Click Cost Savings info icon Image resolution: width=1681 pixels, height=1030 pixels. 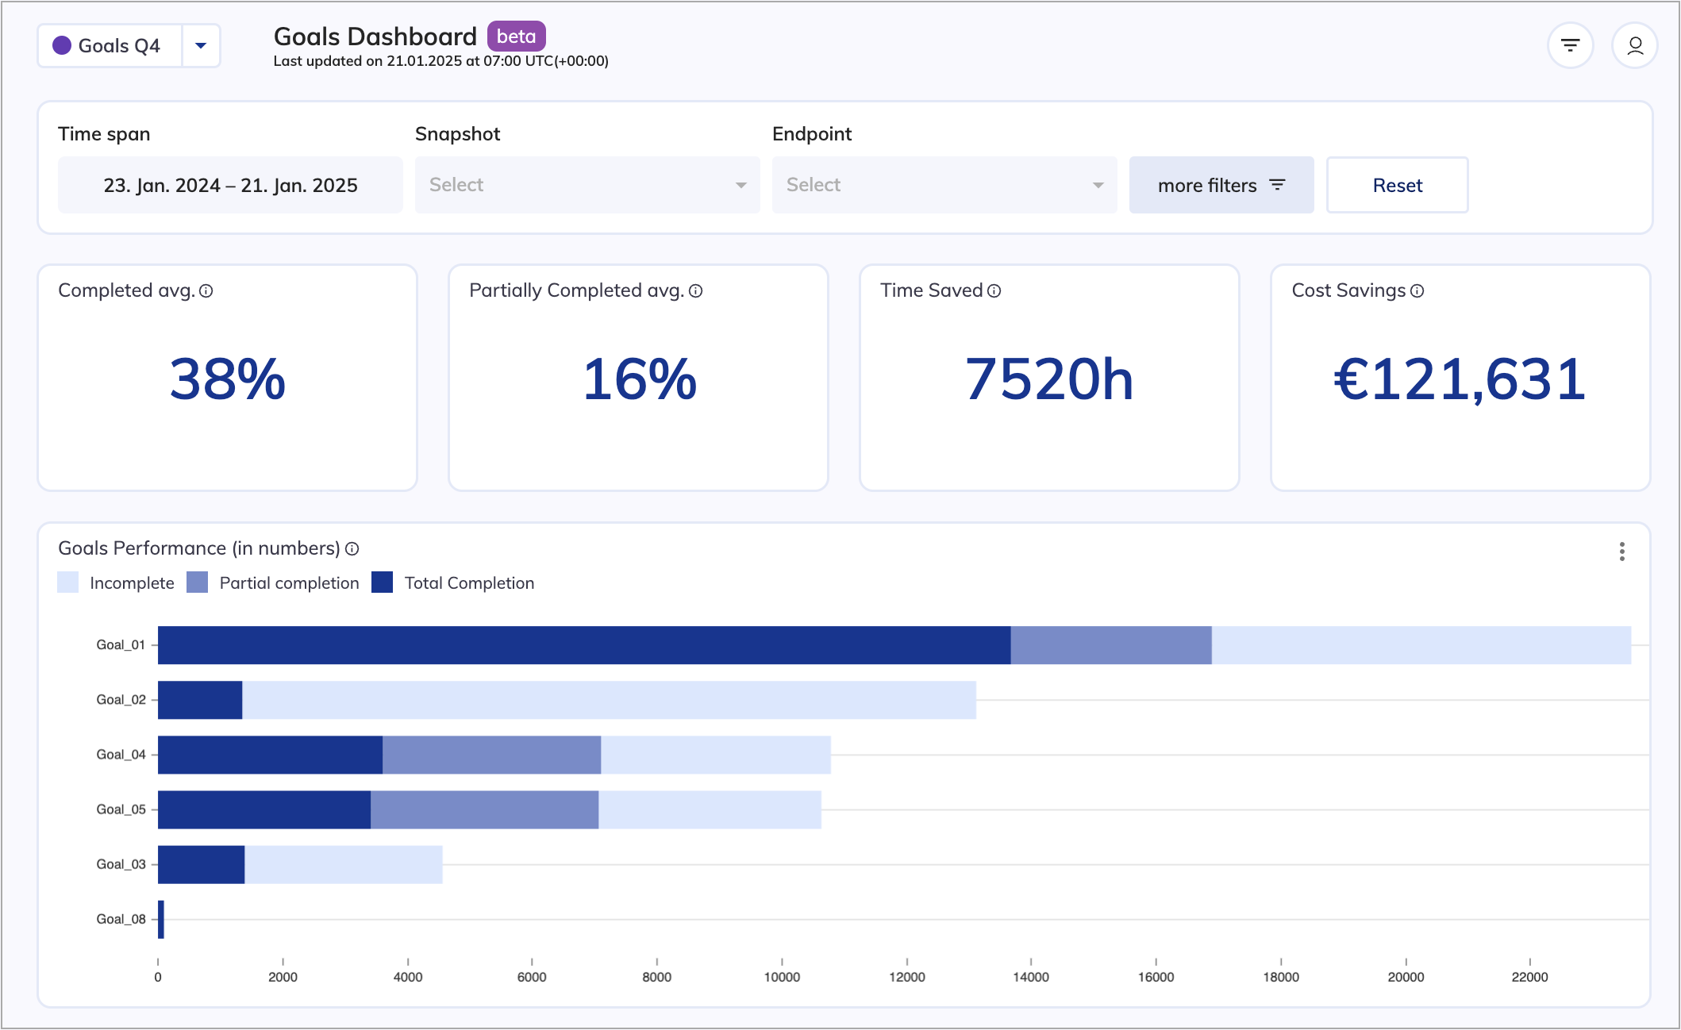pos(1418,291)
